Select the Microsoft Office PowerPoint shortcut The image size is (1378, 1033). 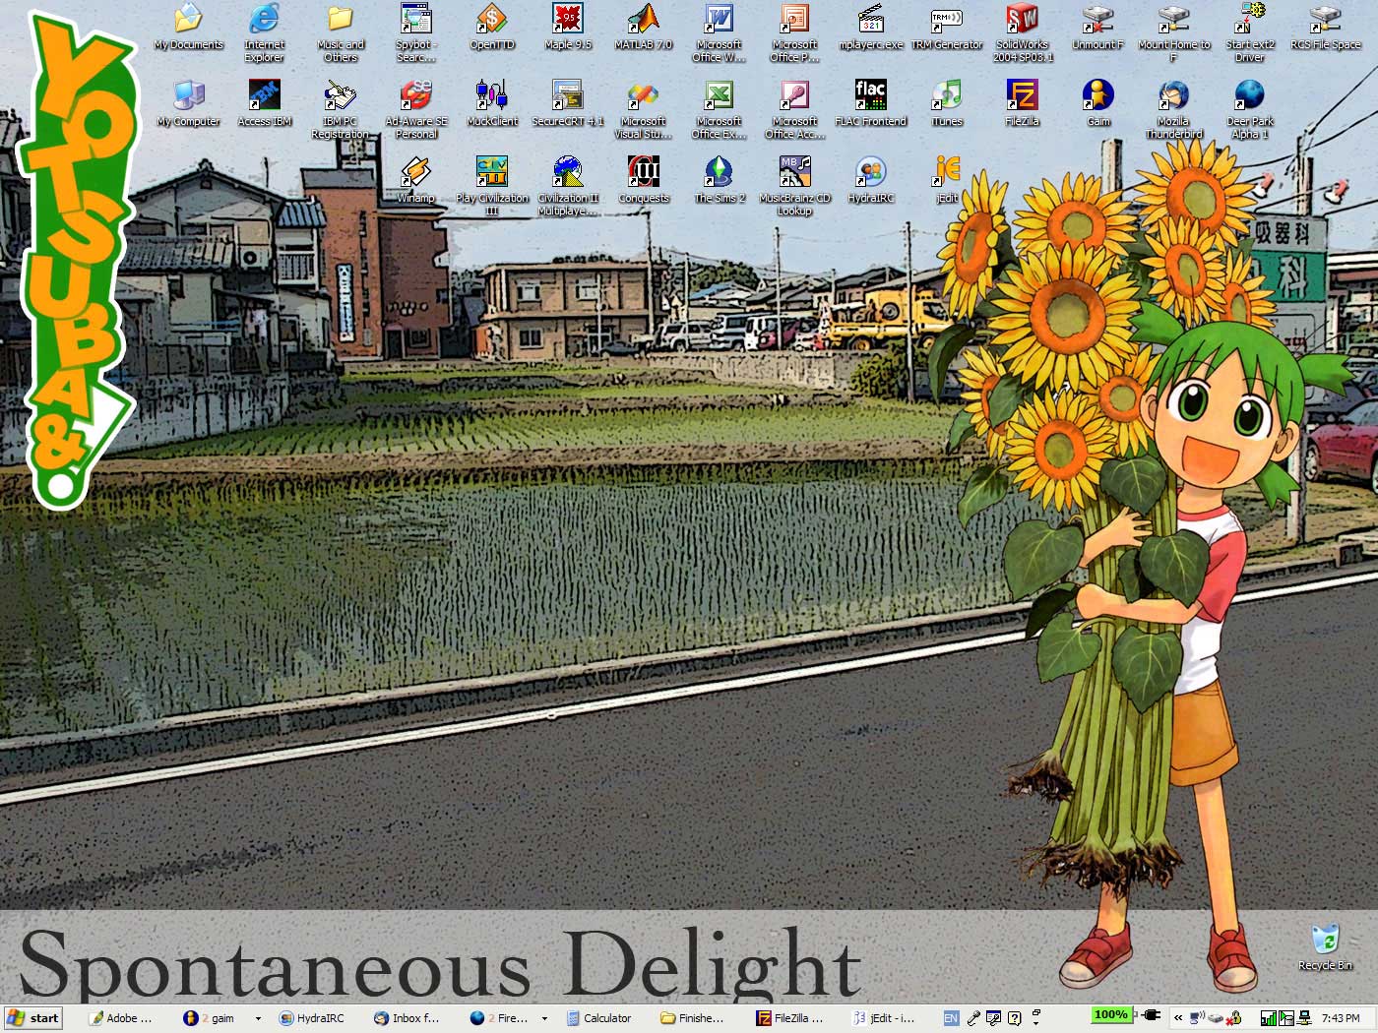[794, 32]
